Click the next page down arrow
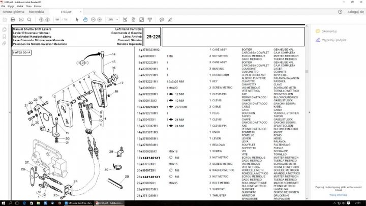 point(47,19)
